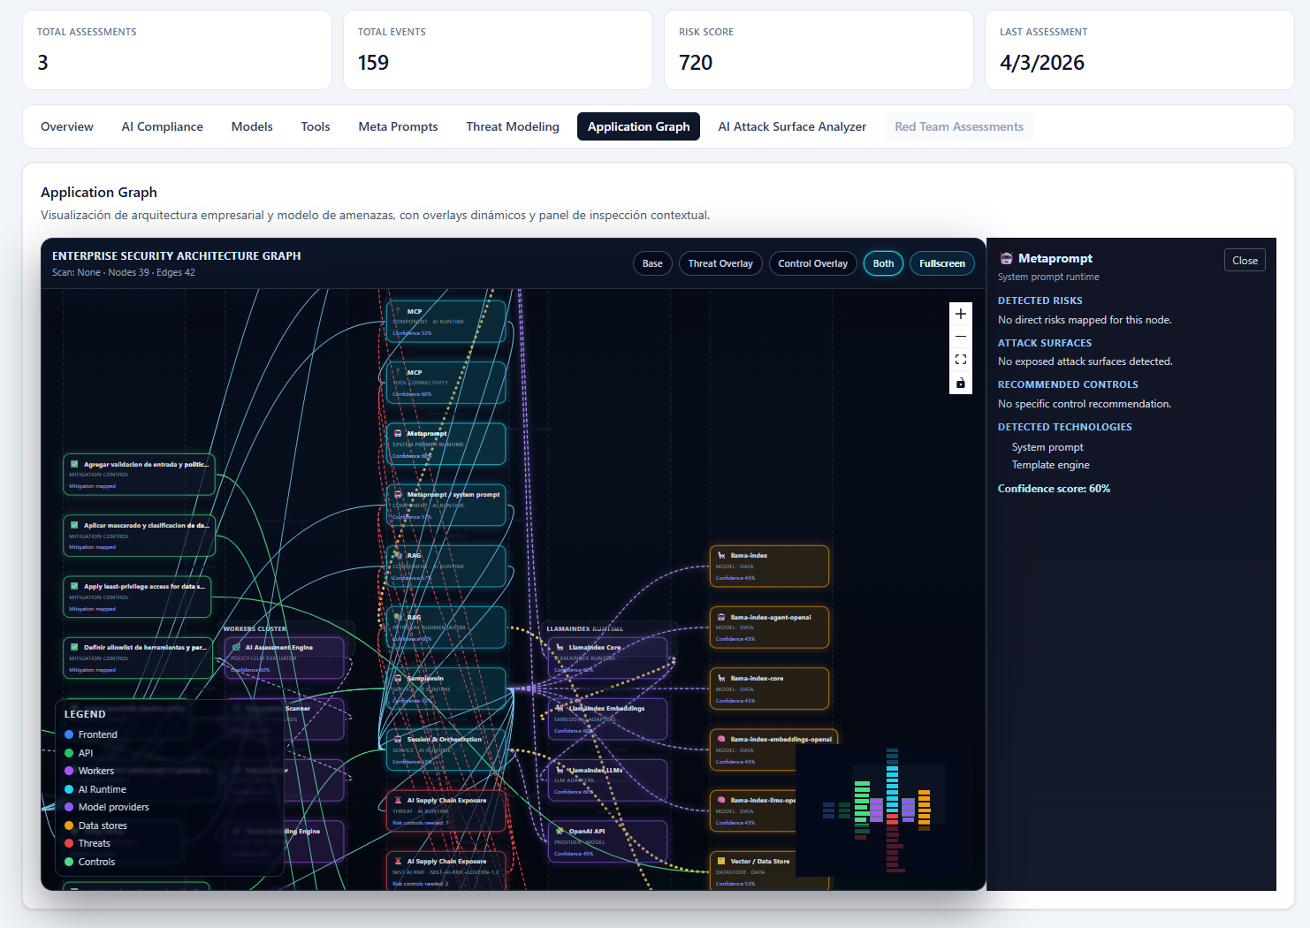Click the RAG retrieval augmentation node icon
Viewport: 1310px width, 928px height.
396,618
